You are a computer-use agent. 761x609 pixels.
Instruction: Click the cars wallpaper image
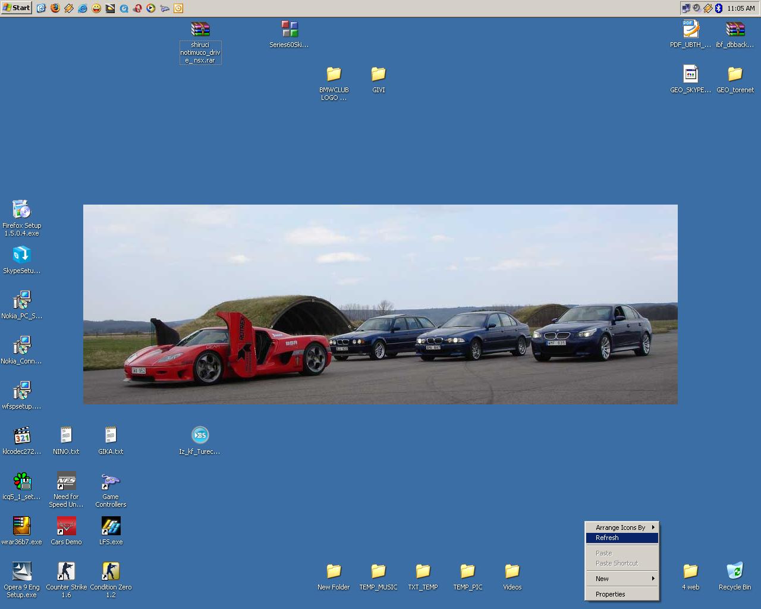click(x=380, y=304)
